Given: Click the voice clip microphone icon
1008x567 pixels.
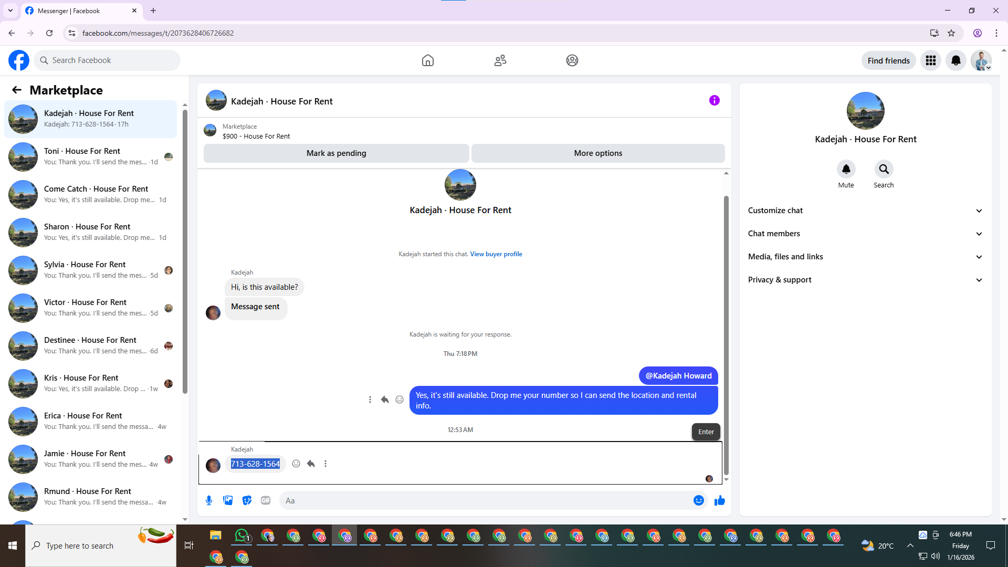Looking at the screenshot, I should 209,500.
